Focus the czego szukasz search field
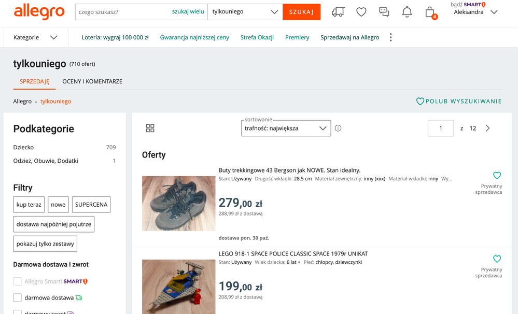This screenshot has width=518, height=314. pyautogui.click(x=123, y=12)
